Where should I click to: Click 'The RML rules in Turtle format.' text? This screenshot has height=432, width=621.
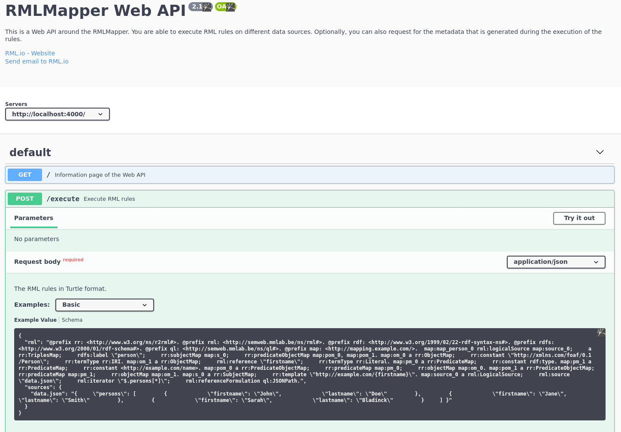click(x=60, y=289)
